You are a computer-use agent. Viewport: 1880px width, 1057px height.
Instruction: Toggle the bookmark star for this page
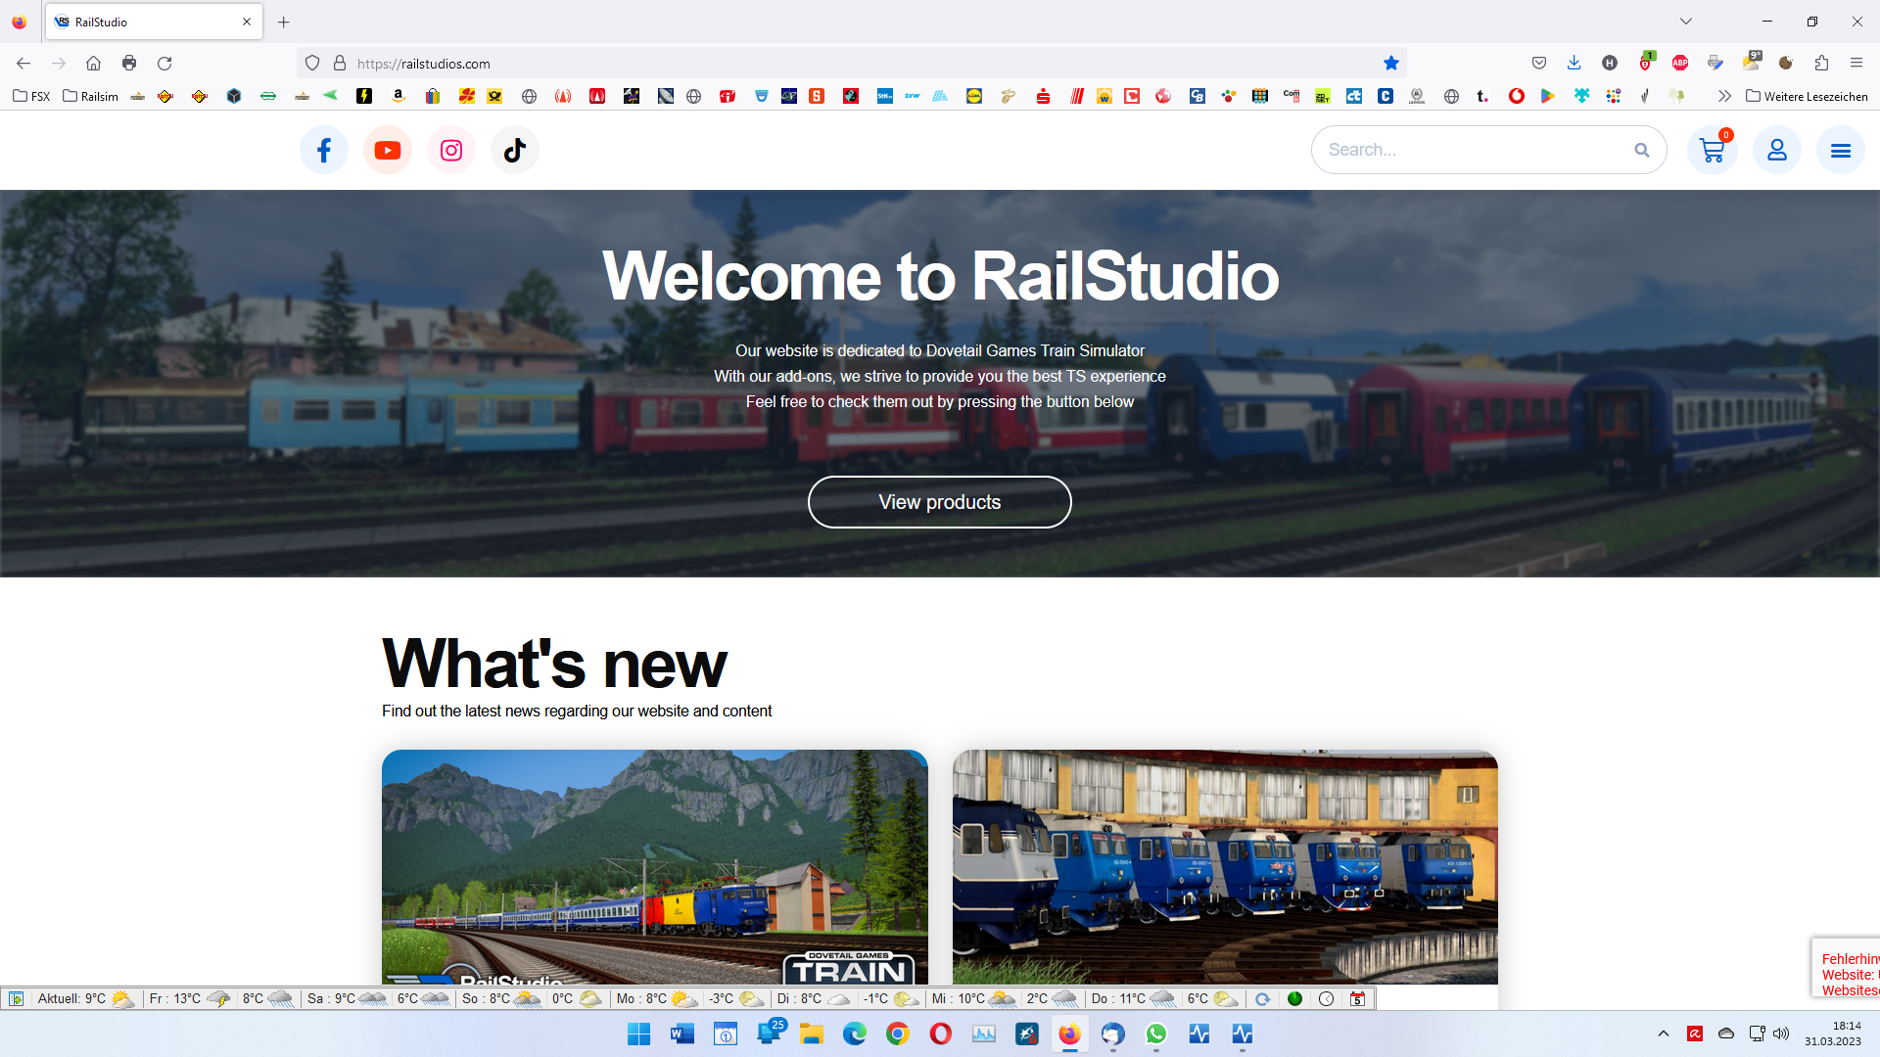[x=1390, y=64]
